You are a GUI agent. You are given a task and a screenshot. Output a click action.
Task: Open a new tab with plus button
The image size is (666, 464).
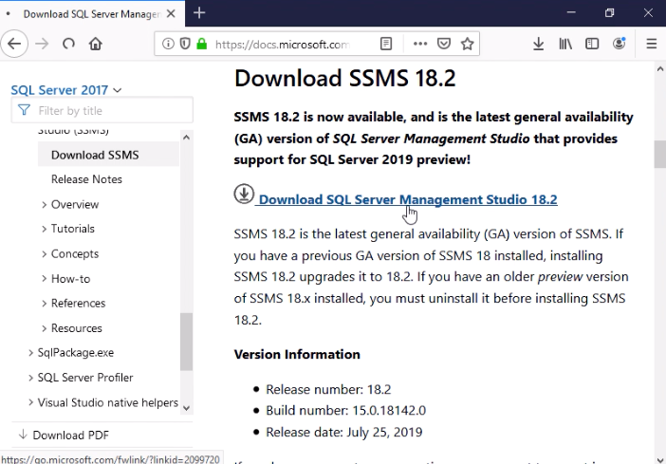(x=199, y=13)
